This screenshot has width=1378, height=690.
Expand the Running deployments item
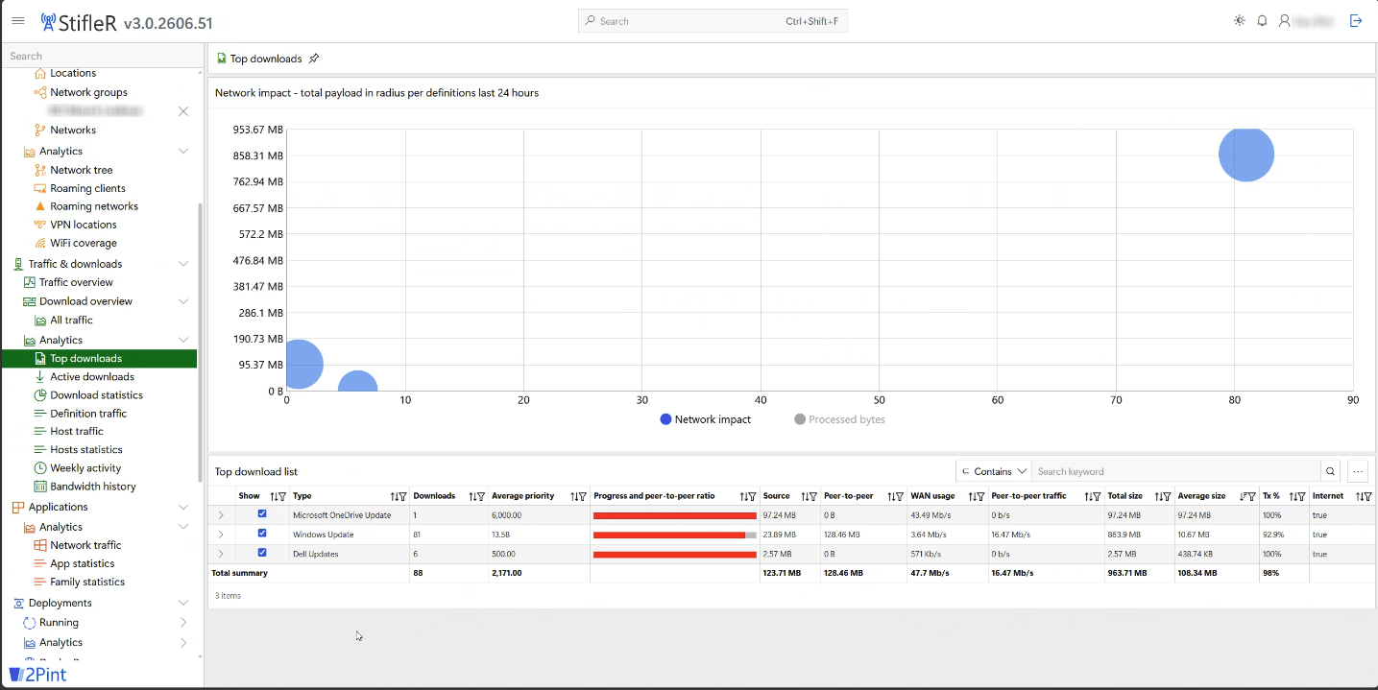coord(183,623)
